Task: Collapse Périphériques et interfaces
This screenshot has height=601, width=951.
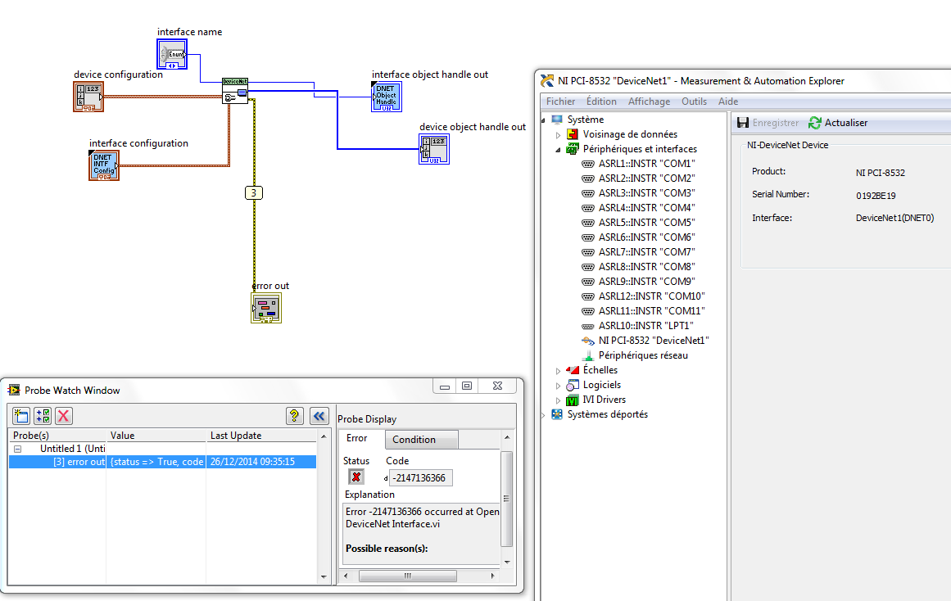Action: coord(559,150)
